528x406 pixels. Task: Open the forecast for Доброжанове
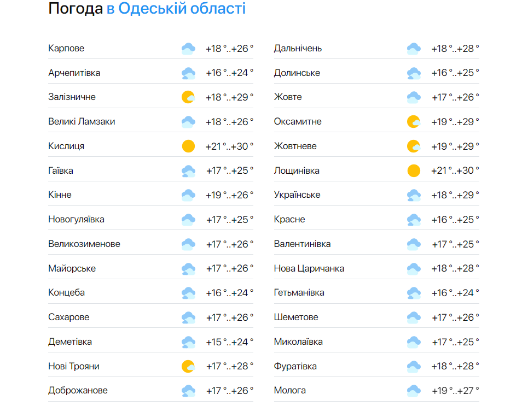point(77,390)
